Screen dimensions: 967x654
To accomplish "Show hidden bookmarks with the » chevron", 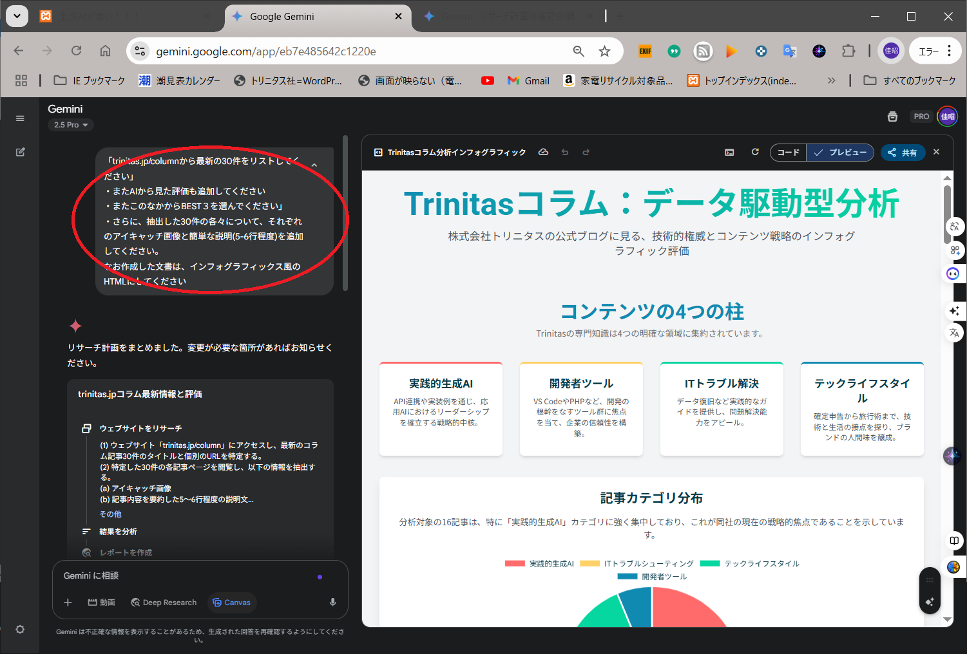I will click(x=831, y=80).
